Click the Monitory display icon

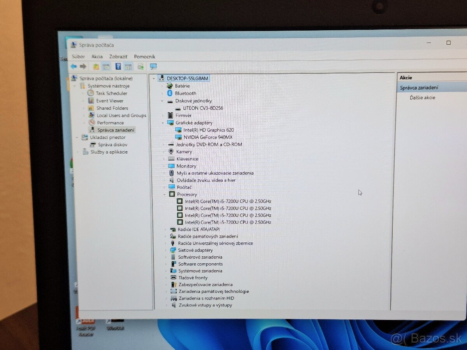(x=171, y=166)
